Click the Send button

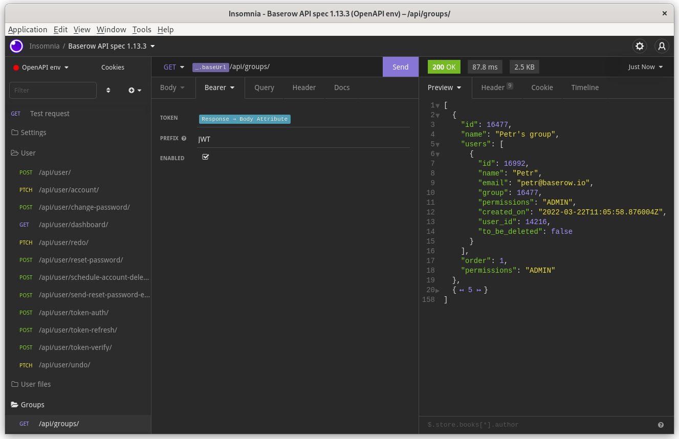click(x=401, y=67)
